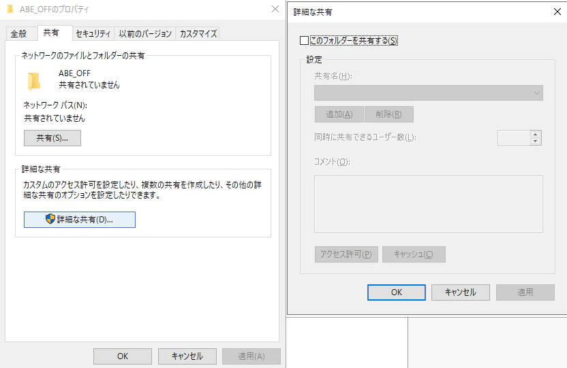Screen dimensions: 567x368
Task: Open the カスタマイズ tab
Action: coord(198,33)
